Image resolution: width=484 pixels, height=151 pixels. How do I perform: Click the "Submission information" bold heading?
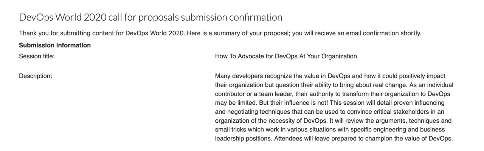pos(55,45)
